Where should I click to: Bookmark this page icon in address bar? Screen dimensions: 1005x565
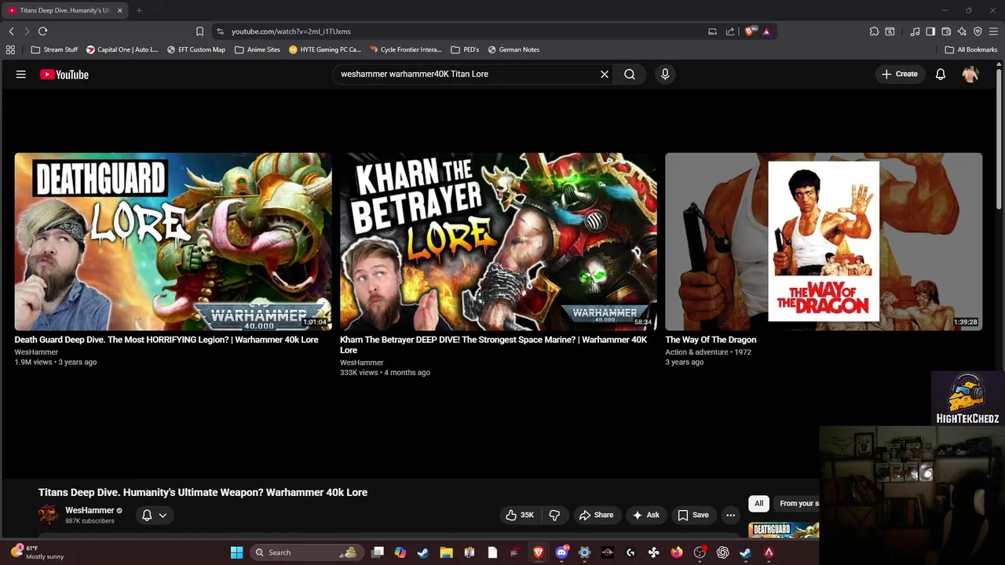(199, 31)
